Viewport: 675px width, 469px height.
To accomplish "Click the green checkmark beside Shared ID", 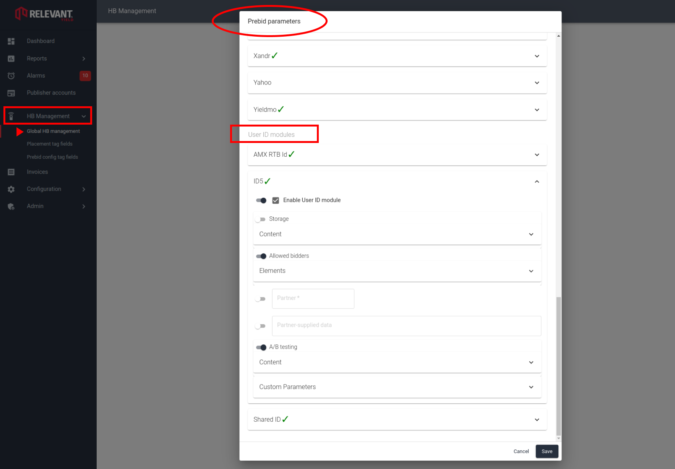I will [x=285, y=419].
